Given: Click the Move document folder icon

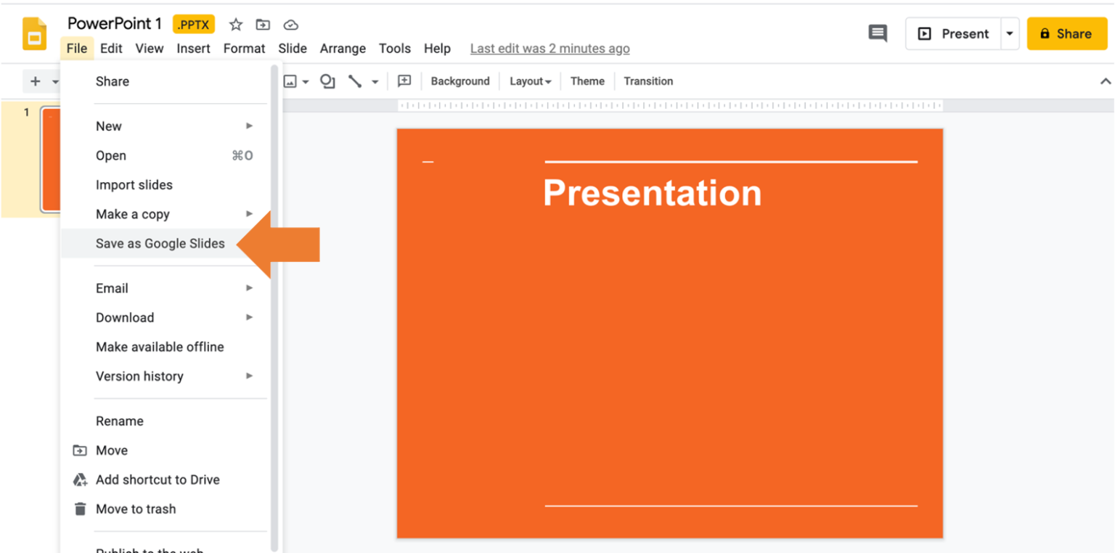Looking at the screenshot, I should (x=263, y=24).
